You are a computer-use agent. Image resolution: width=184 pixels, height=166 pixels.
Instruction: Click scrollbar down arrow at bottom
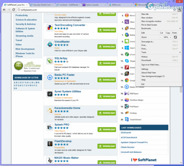(x=181, y=163)
